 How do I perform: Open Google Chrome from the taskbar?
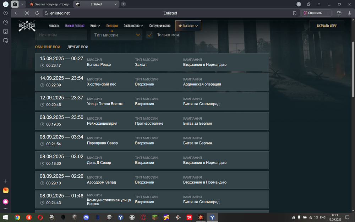pyautogui.click(x=17, y=217)
